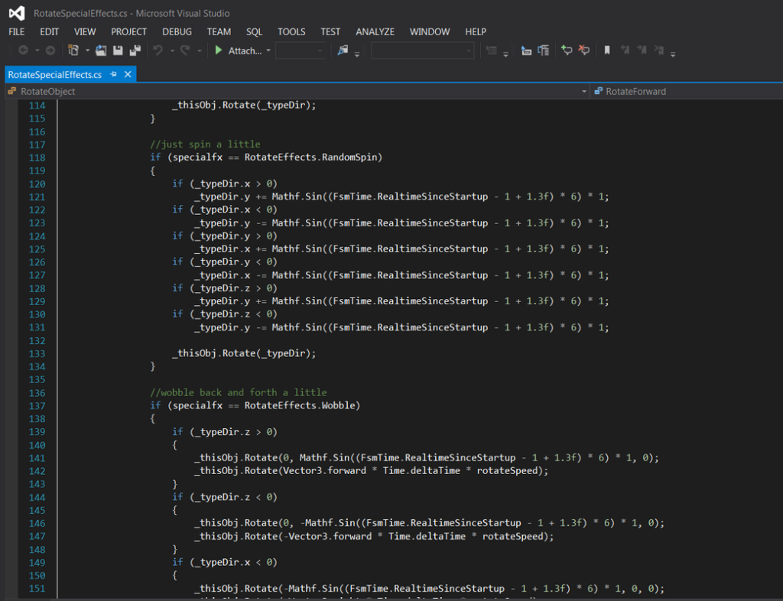The height and width of the screenshot is (601, 783).
Task: Open the Attach... button dropdown arrow
Action: point(268,50)
